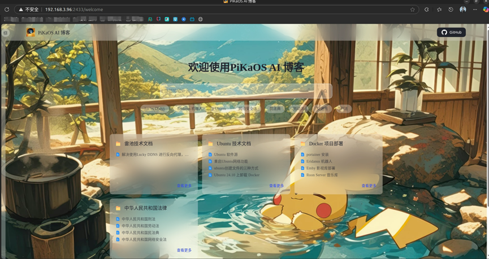Open the browser history clock icon

coord(451,10)
